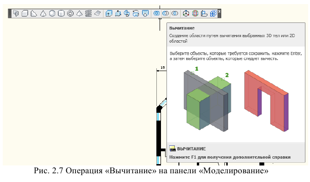The width and height of the screenshot is (310, 182).
Task: Click the tooltip title «Вычитание»
Action: coord(182,28)
